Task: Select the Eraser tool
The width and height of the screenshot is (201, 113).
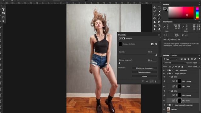Action: tap(155, 26)
